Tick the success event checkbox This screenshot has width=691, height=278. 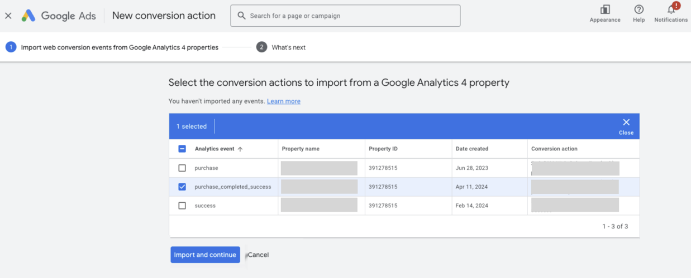182,206
